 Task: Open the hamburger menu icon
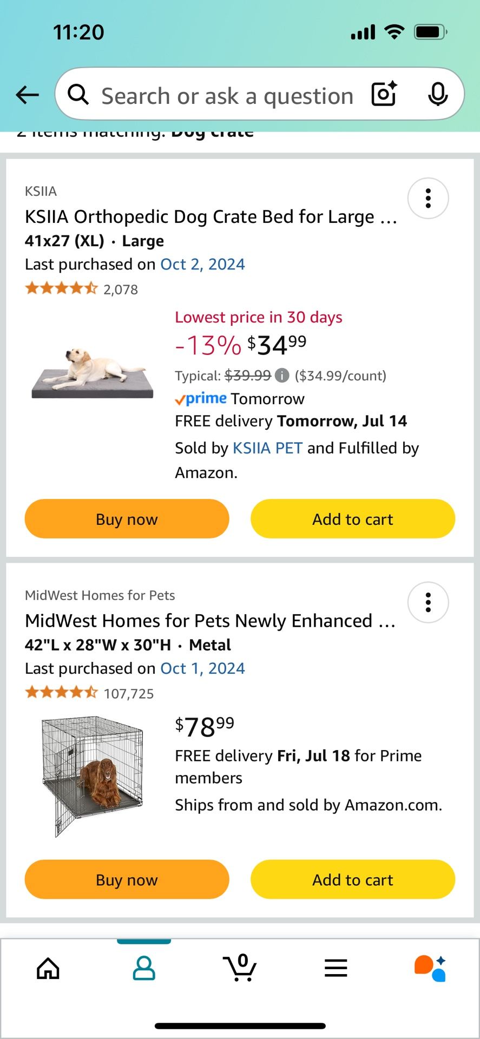[336, 968]
